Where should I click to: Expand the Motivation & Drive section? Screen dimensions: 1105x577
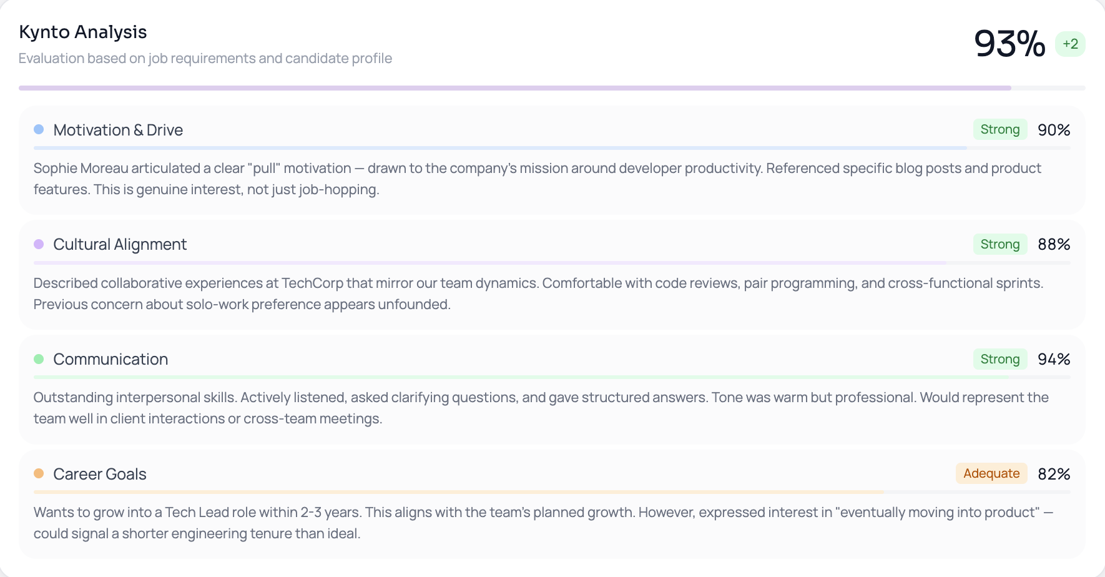click(x=118, y=129)
